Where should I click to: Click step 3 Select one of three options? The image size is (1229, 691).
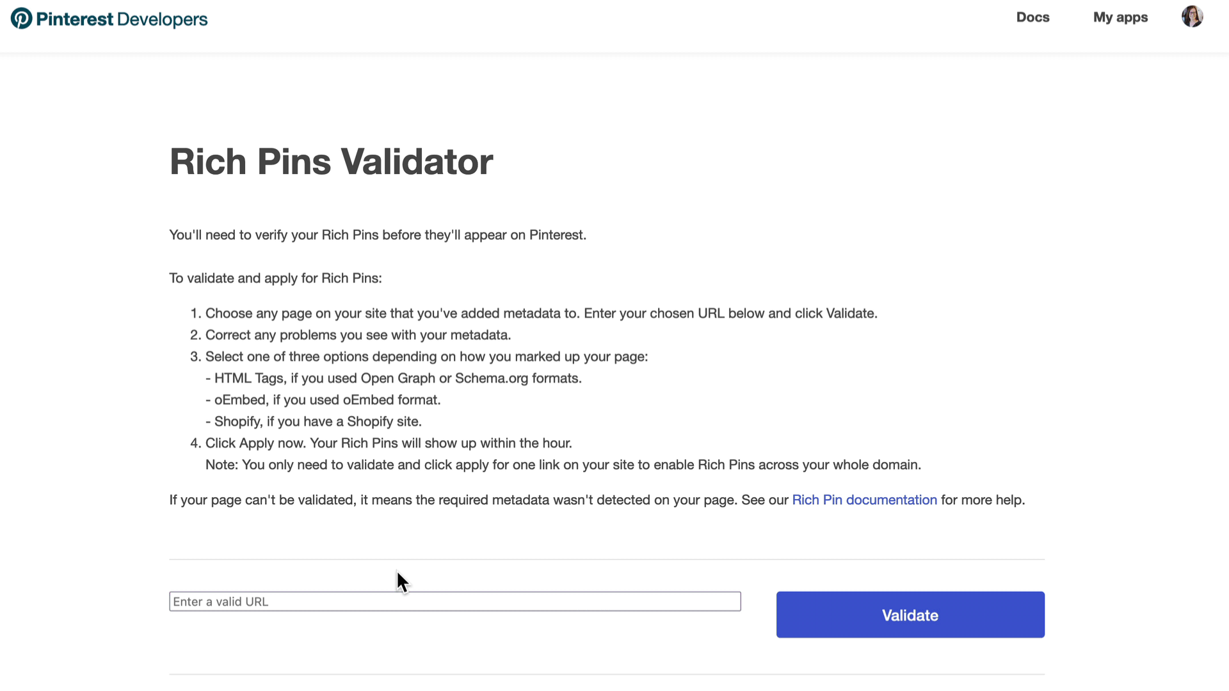click(x=419, y=357)
